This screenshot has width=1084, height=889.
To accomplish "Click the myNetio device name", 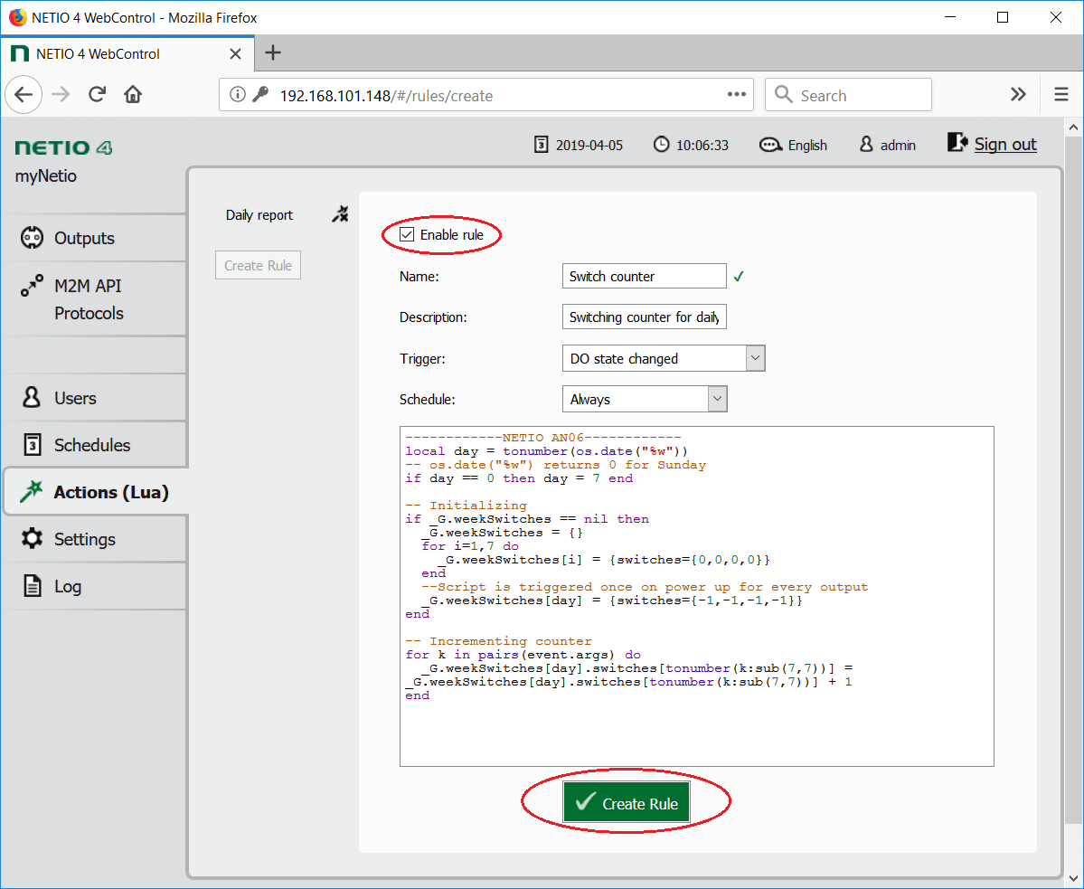I will [x=45, y=175].
